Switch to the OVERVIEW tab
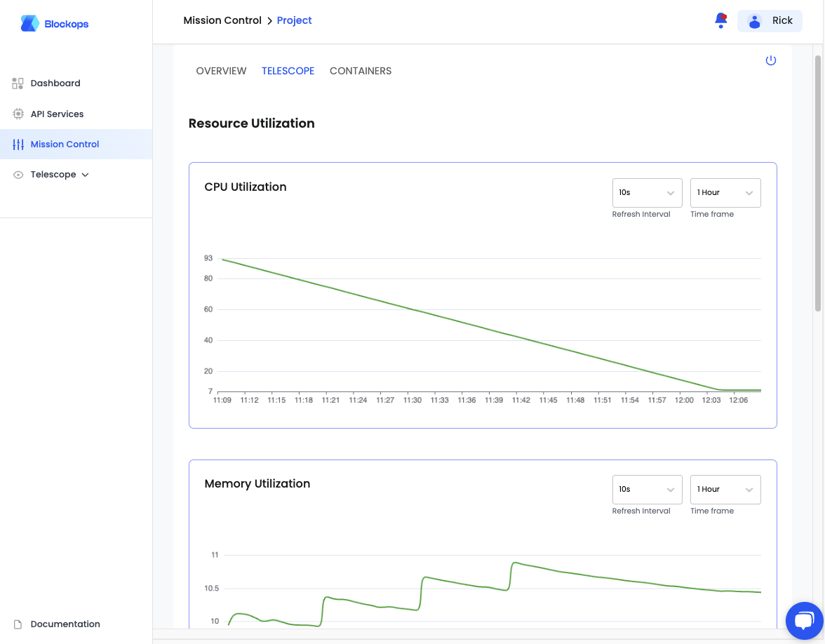This screenshot has width=825, height=644. click(x=221, y=71)
